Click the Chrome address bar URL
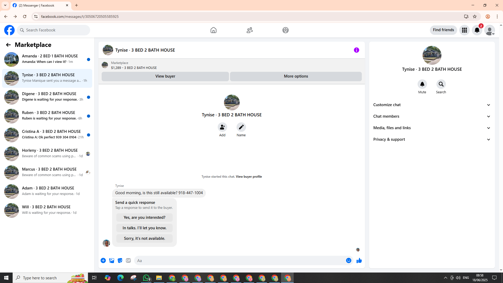 pos(80,17)
